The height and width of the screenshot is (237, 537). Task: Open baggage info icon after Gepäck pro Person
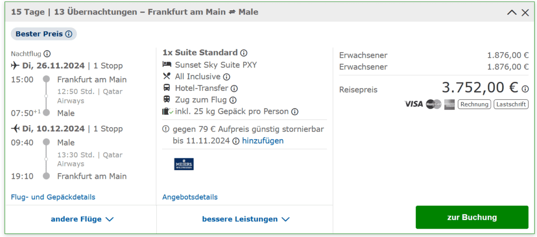[295, 112]
